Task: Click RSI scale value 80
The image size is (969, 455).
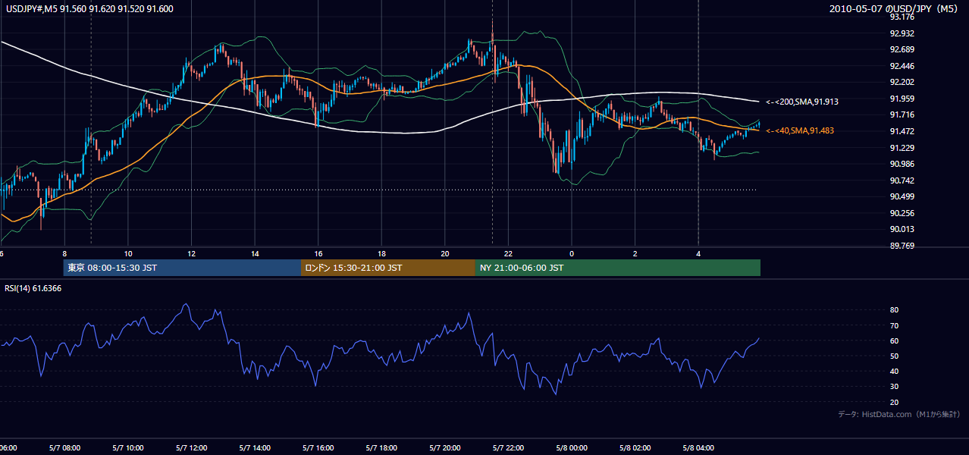Action: (x=894, y=310)
